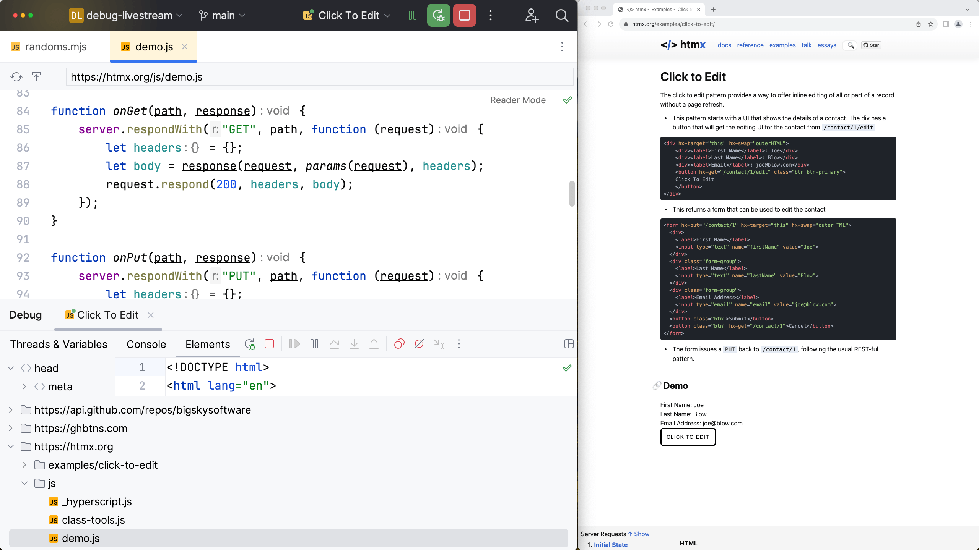Open the main branch dropdown
The height and width of the screenshot is (550, 979).
[x=222, y=15]
